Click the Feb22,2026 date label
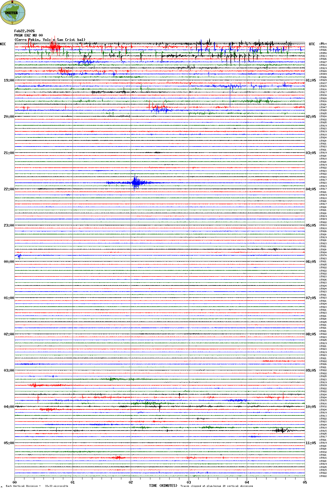The height and width of the screenshot is (490, 328). [x=24, y=31]
